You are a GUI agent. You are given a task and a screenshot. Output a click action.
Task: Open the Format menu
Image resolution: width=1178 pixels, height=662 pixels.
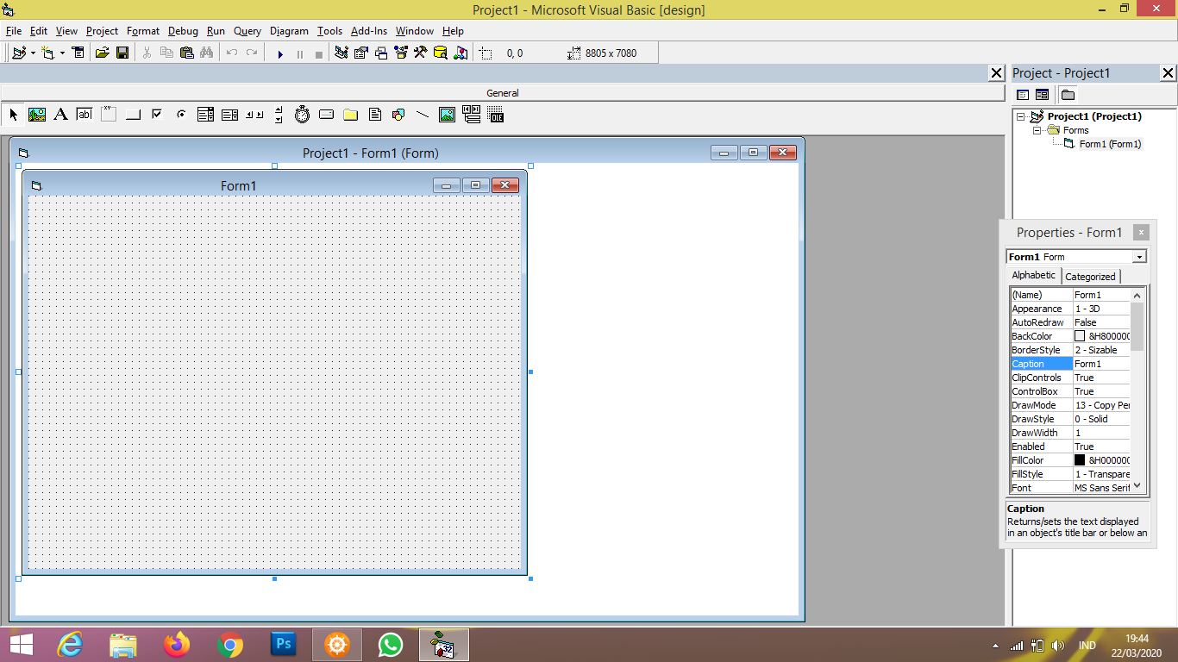[143, 30]
